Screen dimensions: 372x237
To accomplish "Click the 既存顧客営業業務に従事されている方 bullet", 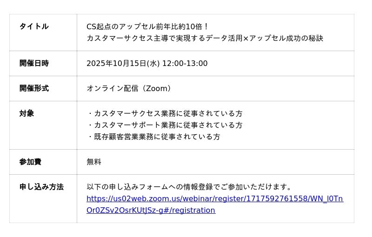I will point(157,137).
